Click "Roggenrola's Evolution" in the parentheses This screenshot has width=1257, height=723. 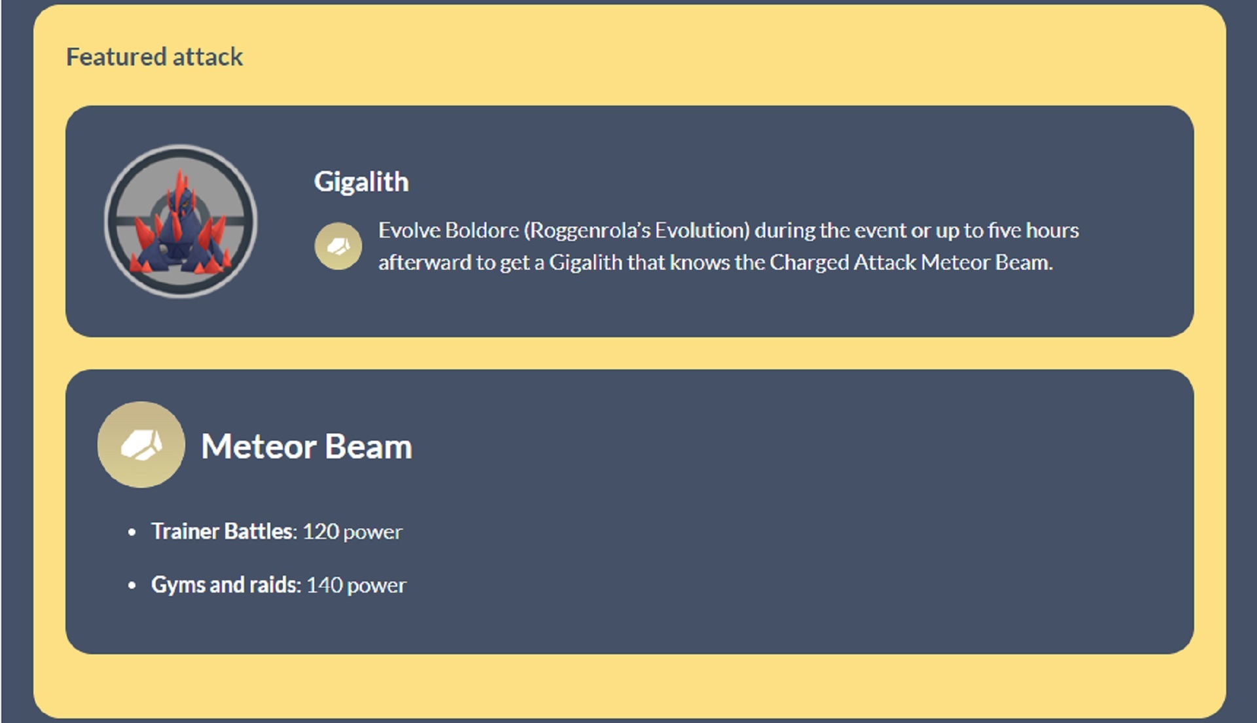[636, 231]
